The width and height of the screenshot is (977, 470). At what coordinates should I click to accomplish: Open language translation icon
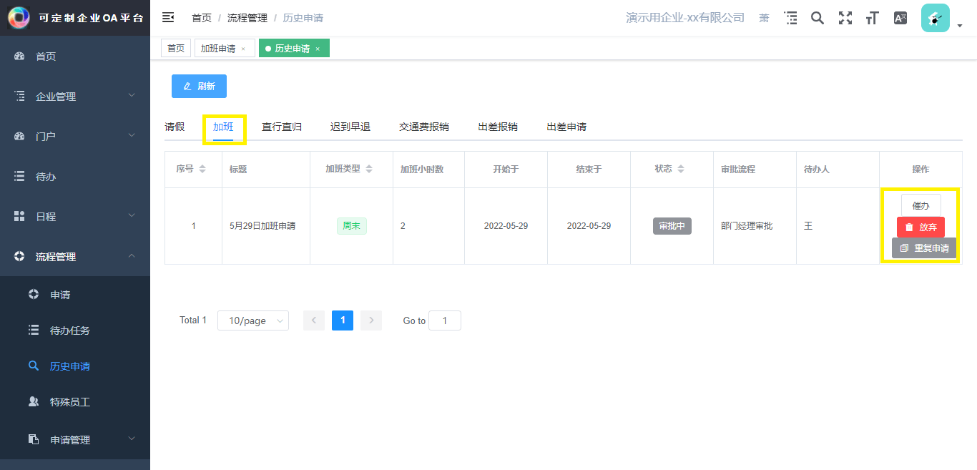coord(900,18)
